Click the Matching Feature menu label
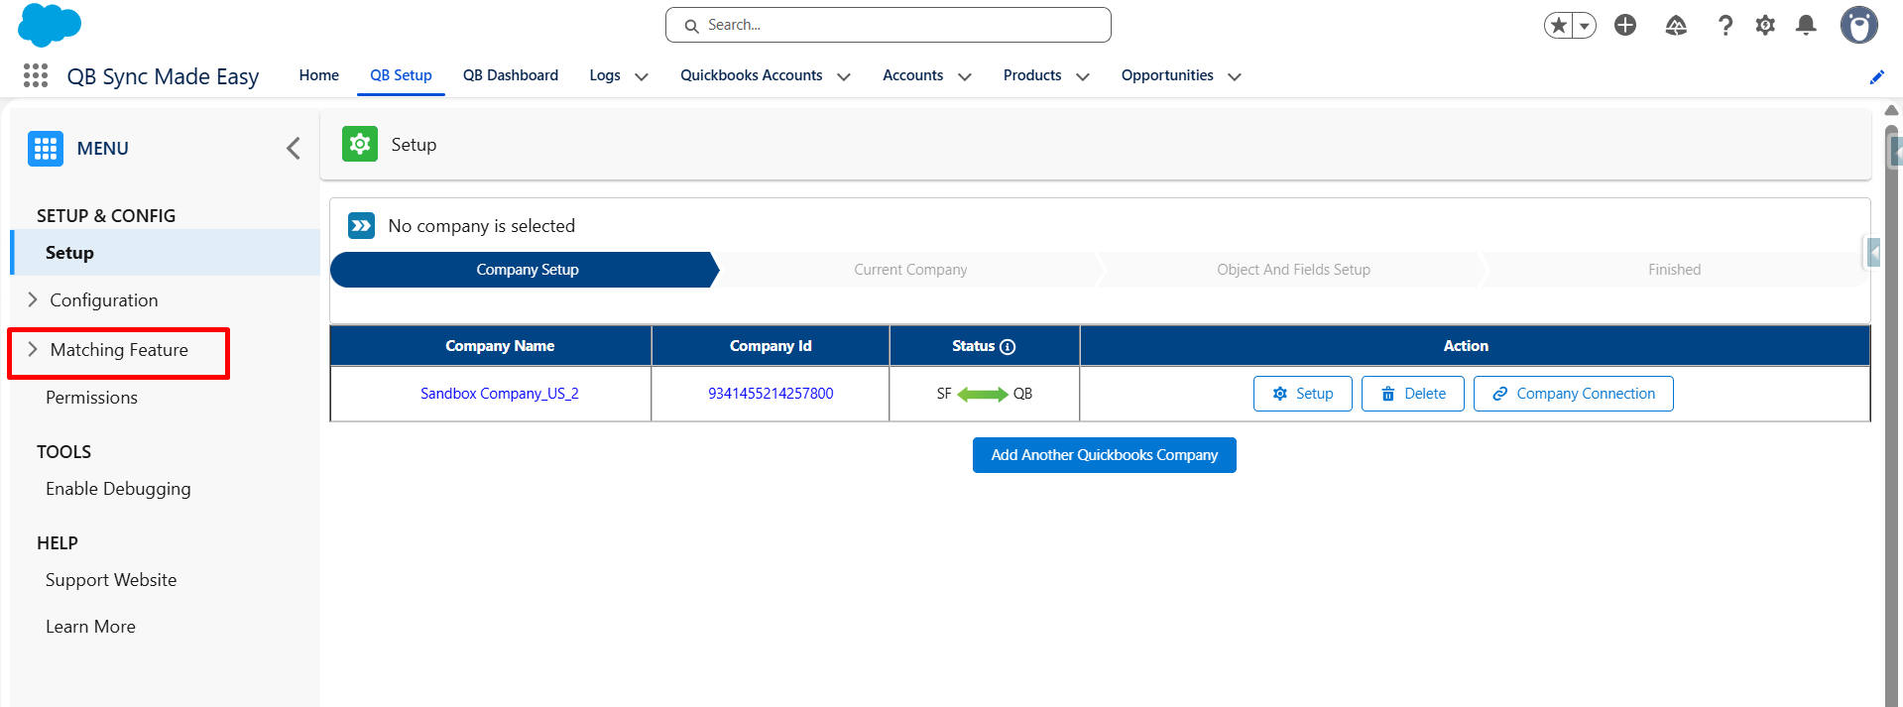Viewport: 1903px width, 707px height. (119, 350)
